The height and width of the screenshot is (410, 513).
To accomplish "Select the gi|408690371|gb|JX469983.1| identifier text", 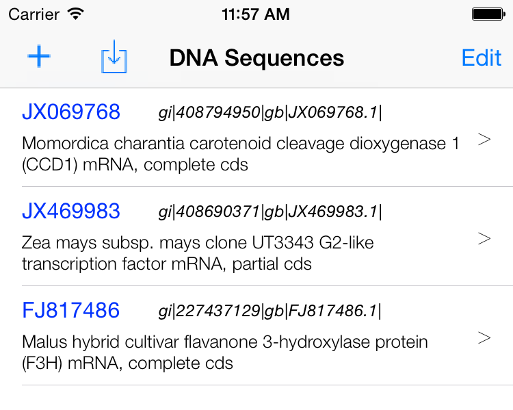I will (x=270, y=212).
